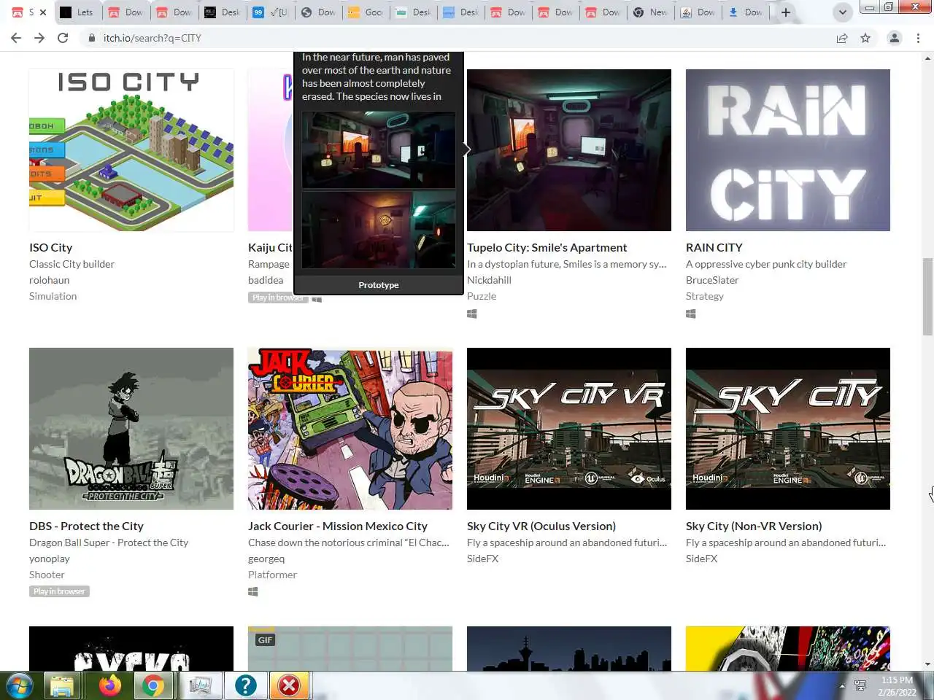Open the Windows Start menu
The image size is (934, 700).
[20, 685]
